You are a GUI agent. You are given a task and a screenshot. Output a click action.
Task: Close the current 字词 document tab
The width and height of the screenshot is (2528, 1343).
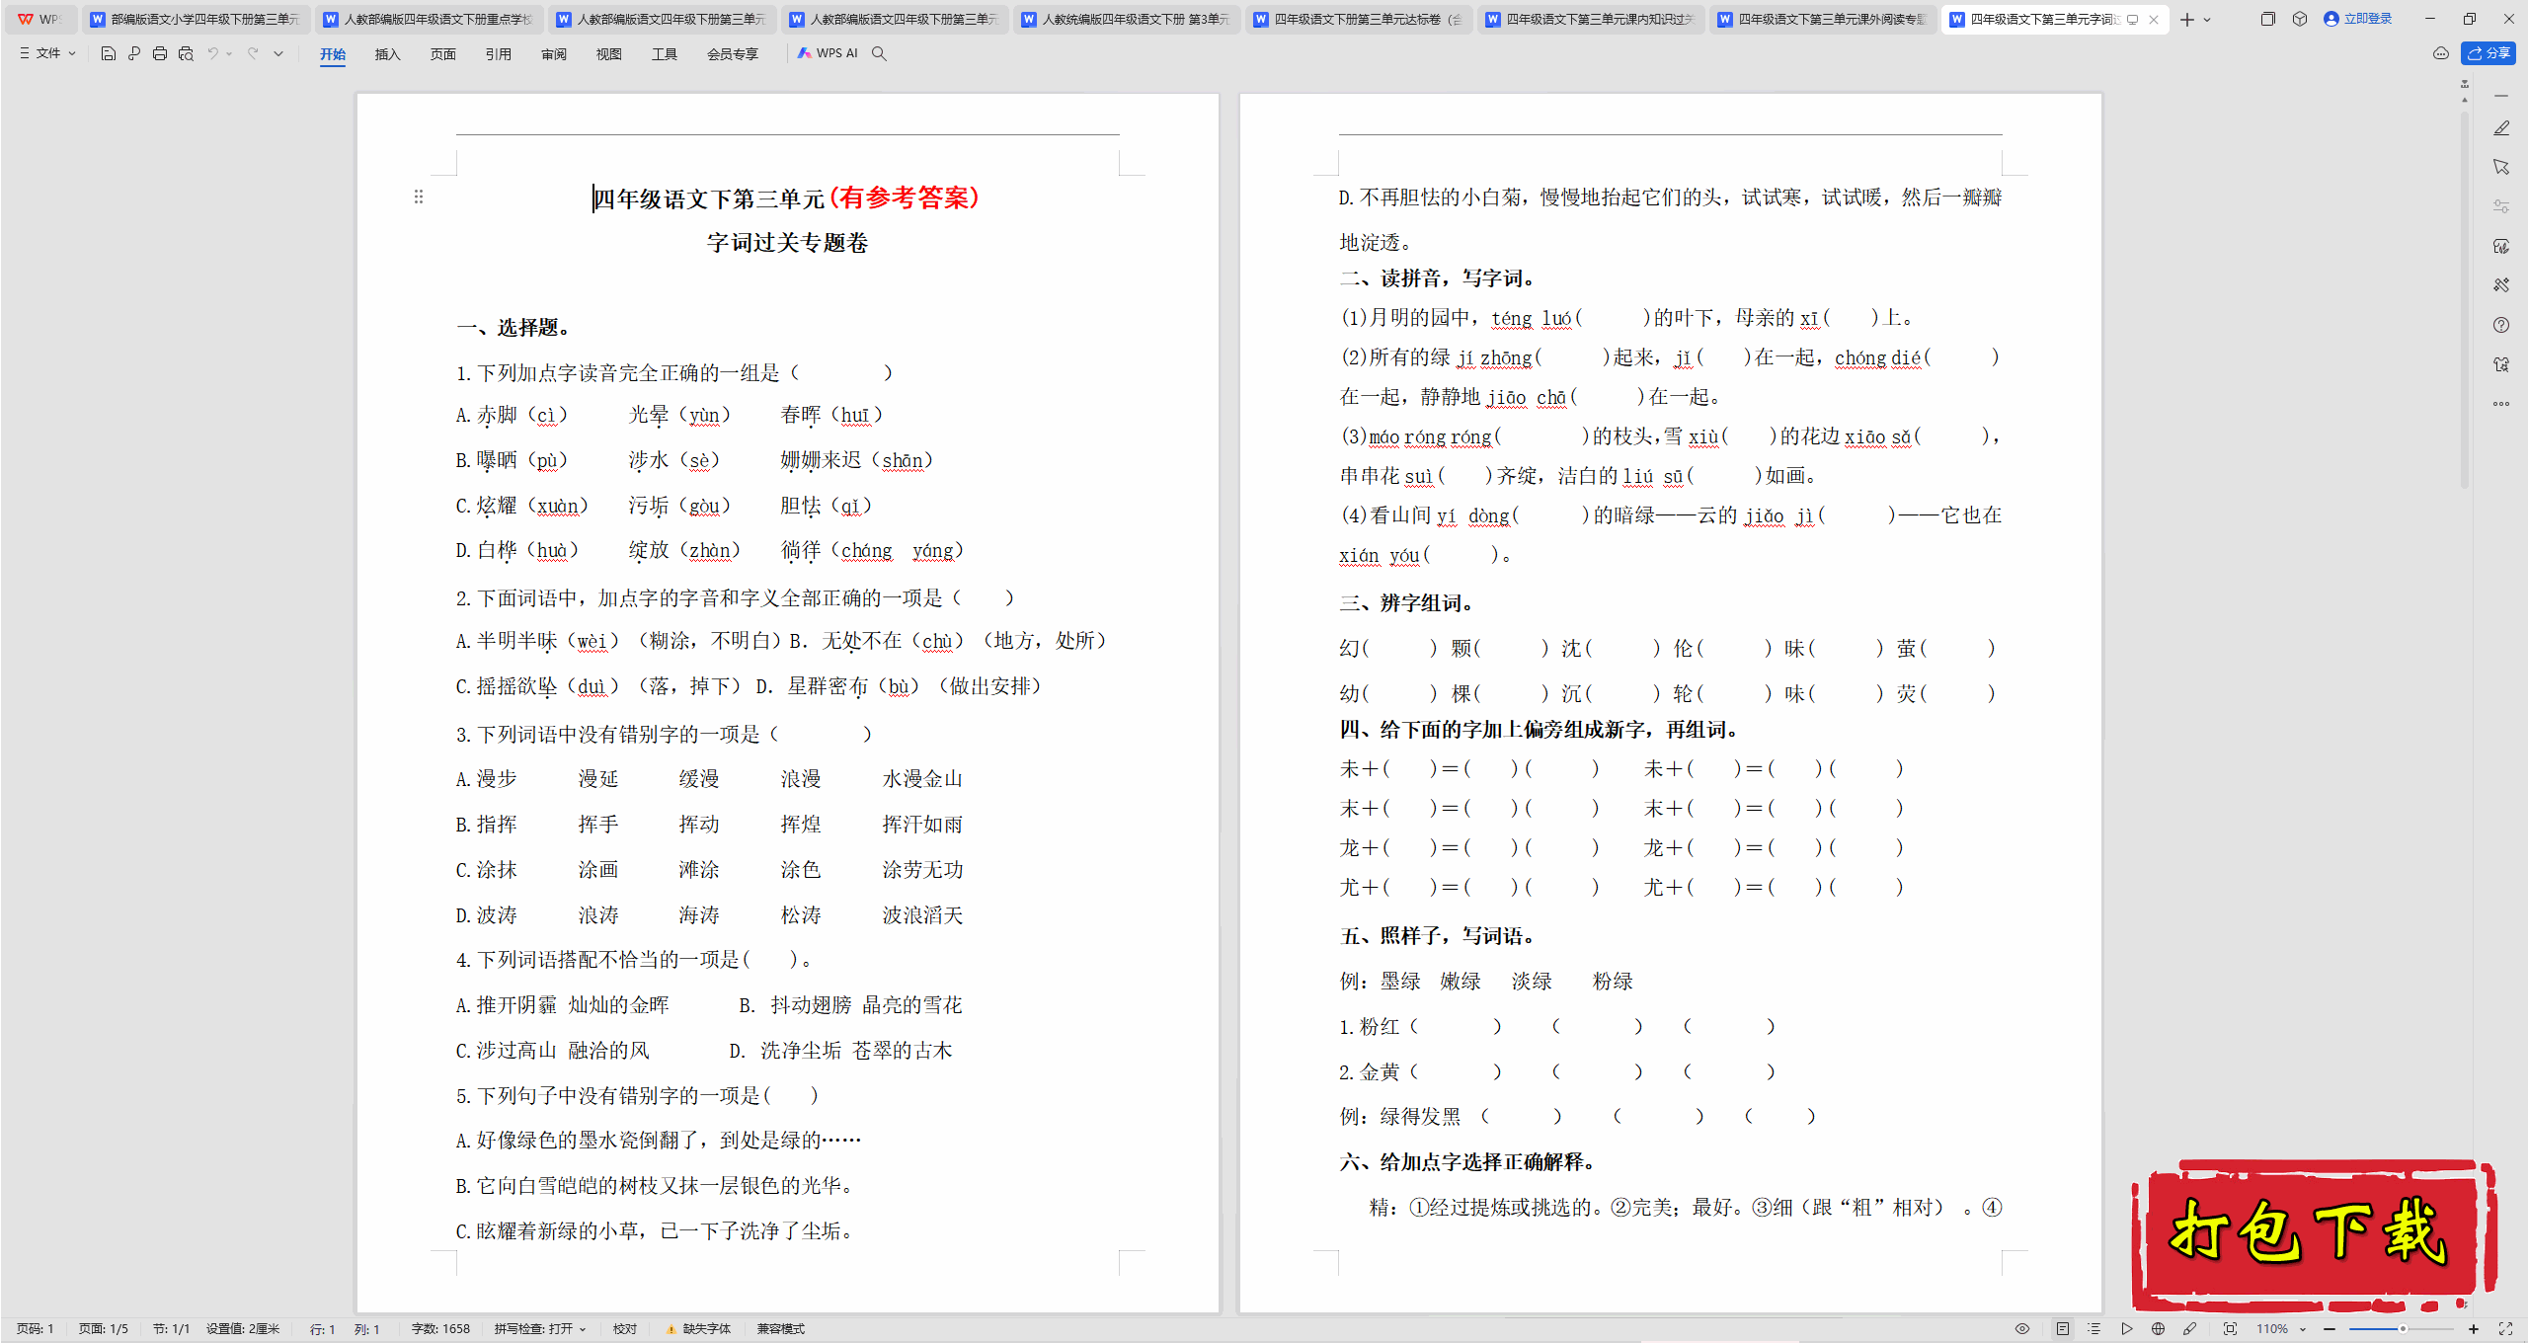2154,20
